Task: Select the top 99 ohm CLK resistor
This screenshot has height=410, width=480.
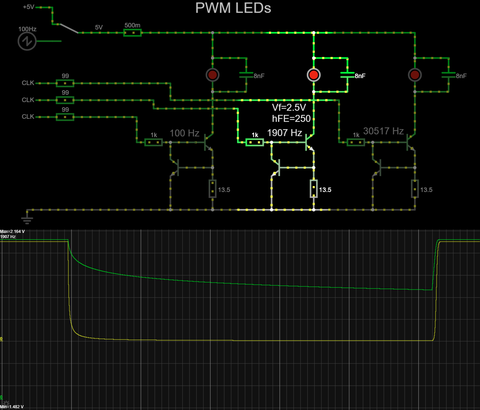Action: [65, 83]
